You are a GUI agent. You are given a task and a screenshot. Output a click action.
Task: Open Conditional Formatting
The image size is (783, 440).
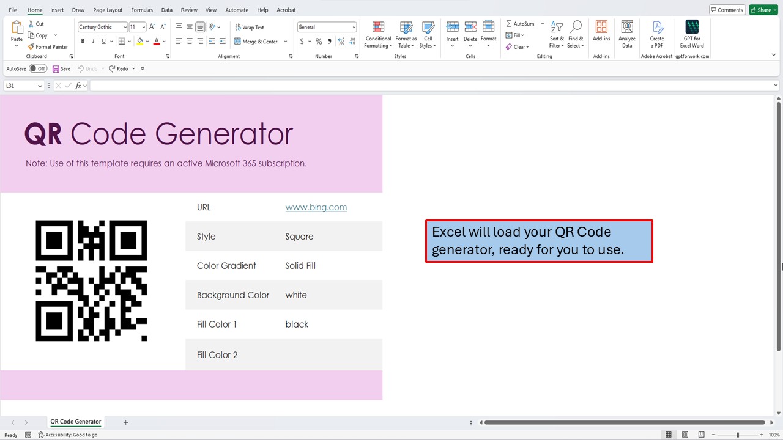click(x=377, y=35)
